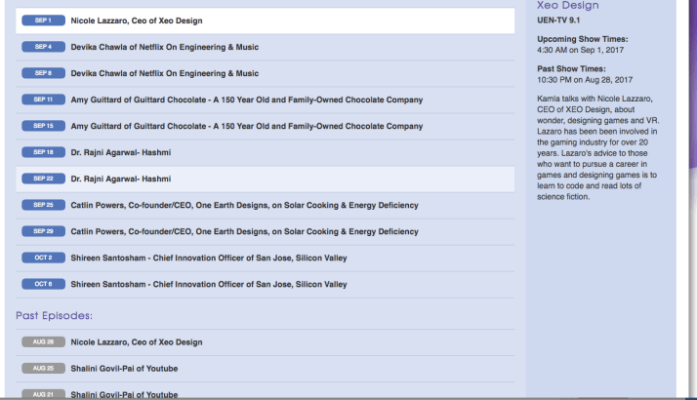Select Shireen Santosham episode airing Oct 6
The width and height of the screenshot is (697, 400).
coord(208,284)
